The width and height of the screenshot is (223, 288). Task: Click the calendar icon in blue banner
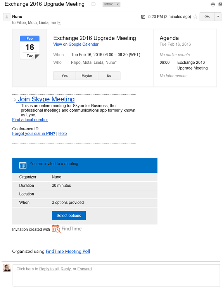tap(23, 165)
